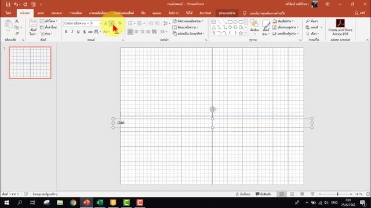371x208 pixels.
Task: Select slide 1 thumbnail
Action: (x=30, y=62)
